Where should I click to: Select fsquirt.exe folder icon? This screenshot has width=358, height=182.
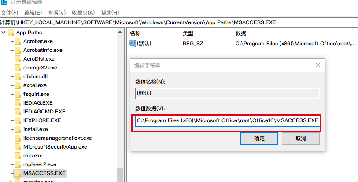[18, 94]
